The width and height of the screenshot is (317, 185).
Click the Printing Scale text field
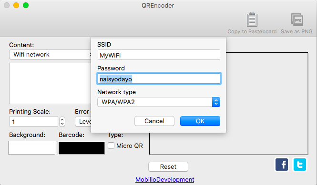[34, 121]
